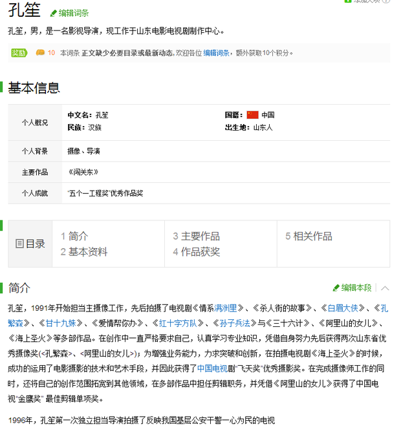The image size is (401, 431).
Task: Open the 白眉大侠 link
Action: point(343,308)
